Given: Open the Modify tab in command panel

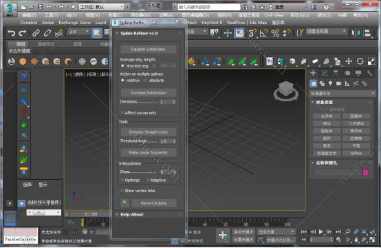Looking at the screenshot, I should click(324, 73).
